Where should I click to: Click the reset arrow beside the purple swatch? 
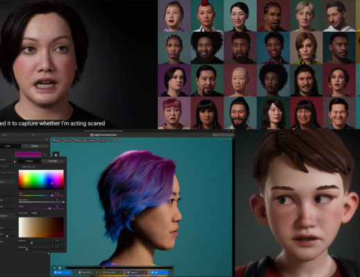(45, 154)
